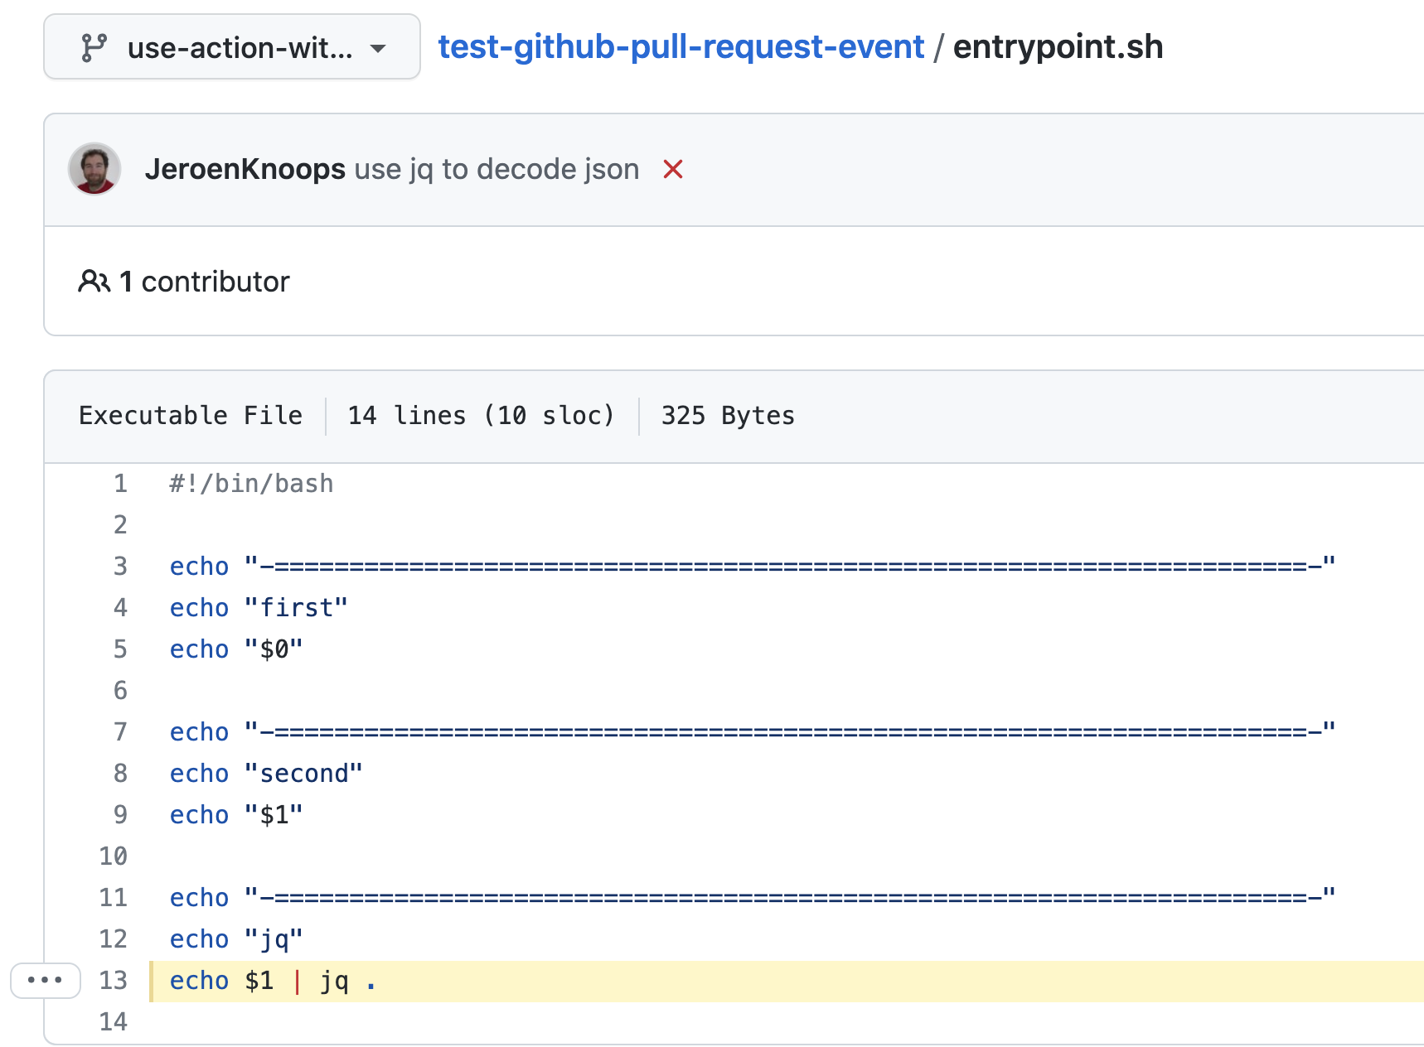Screen dimensions: 1424x1047
Task: Click JeroenKnoops profile avatar
Action: coord(94,170)
